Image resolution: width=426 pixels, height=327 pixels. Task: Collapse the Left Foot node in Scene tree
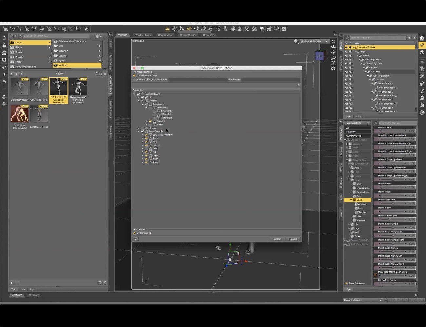[366, 72]
